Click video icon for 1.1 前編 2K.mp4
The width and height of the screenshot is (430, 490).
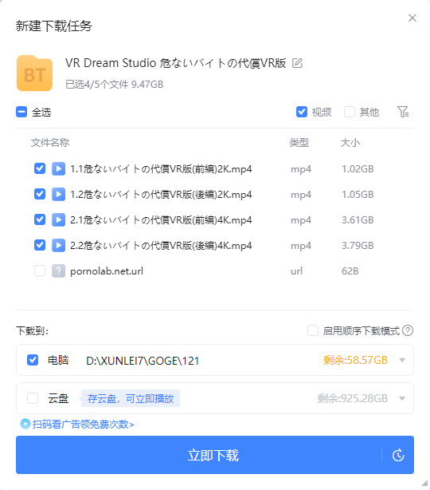pyautogui.click(x=58, y=168)
